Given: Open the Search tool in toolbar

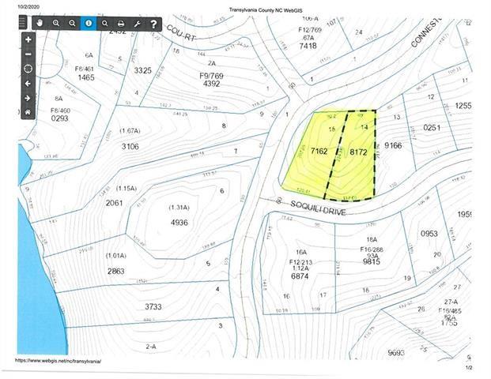Looking at the screenshot, I should pos(104,24).
